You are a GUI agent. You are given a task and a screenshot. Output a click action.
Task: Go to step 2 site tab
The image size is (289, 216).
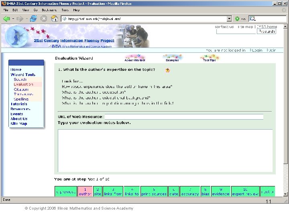pyautogui.click(x=98, y=192)
